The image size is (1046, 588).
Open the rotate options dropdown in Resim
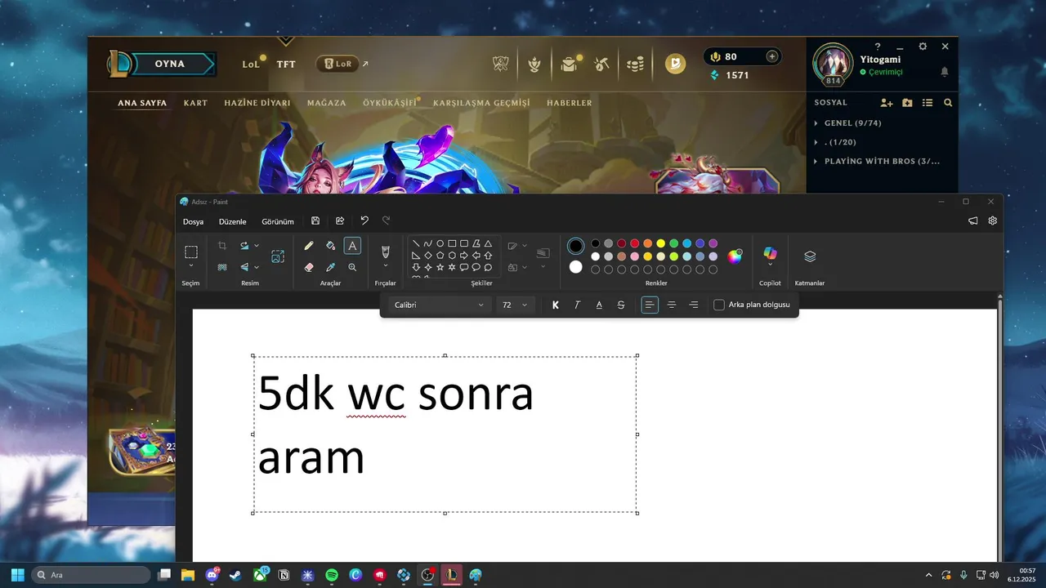257,246
